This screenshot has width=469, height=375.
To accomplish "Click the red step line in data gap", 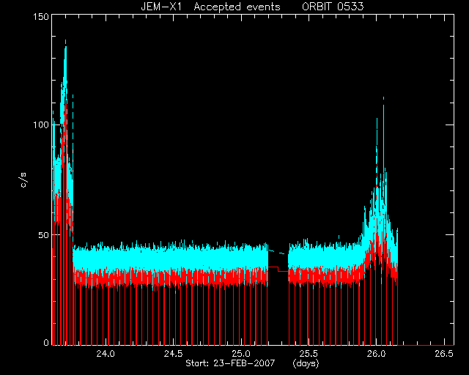I will (278, 269).
